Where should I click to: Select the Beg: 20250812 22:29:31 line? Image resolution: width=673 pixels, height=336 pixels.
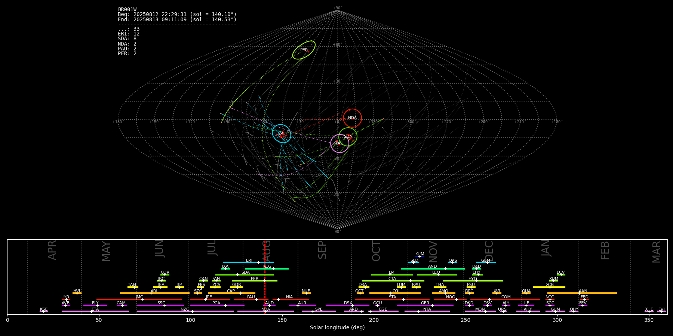pos(177,15)
